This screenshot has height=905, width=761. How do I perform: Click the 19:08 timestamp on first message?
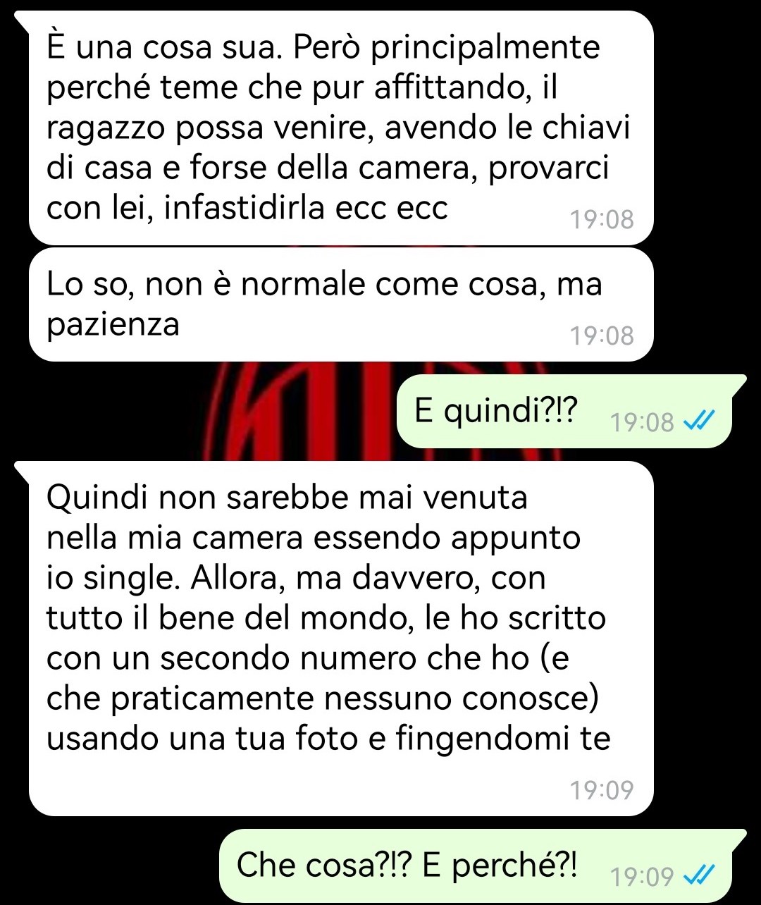pos(602,220)
